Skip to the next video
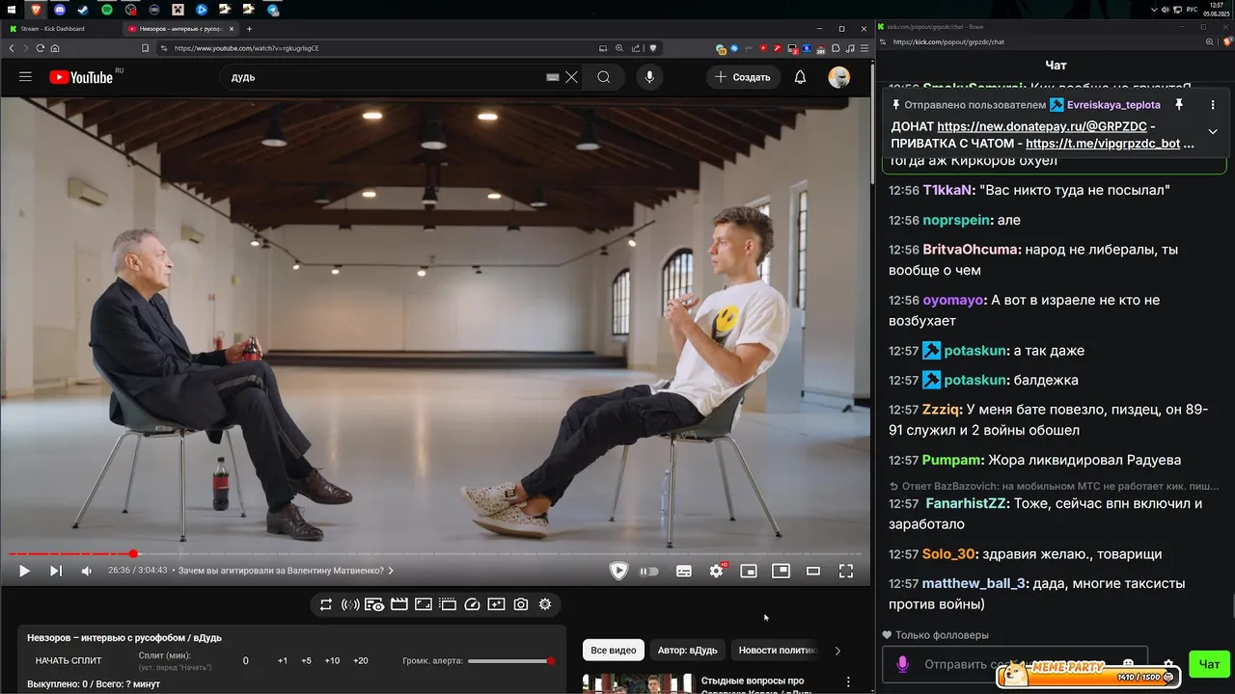 coord(55,571)
